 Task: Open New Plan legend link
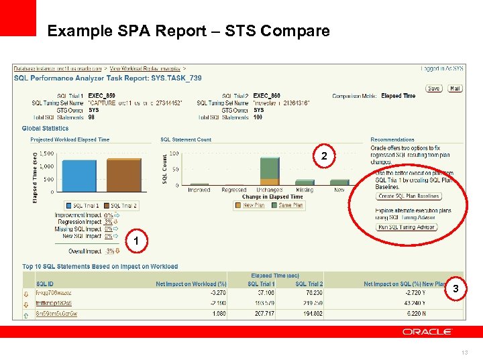(254, 205)
